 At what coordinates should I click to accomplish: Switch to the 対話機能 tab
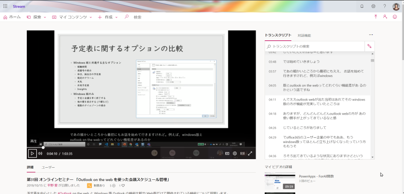pos(304,35)
